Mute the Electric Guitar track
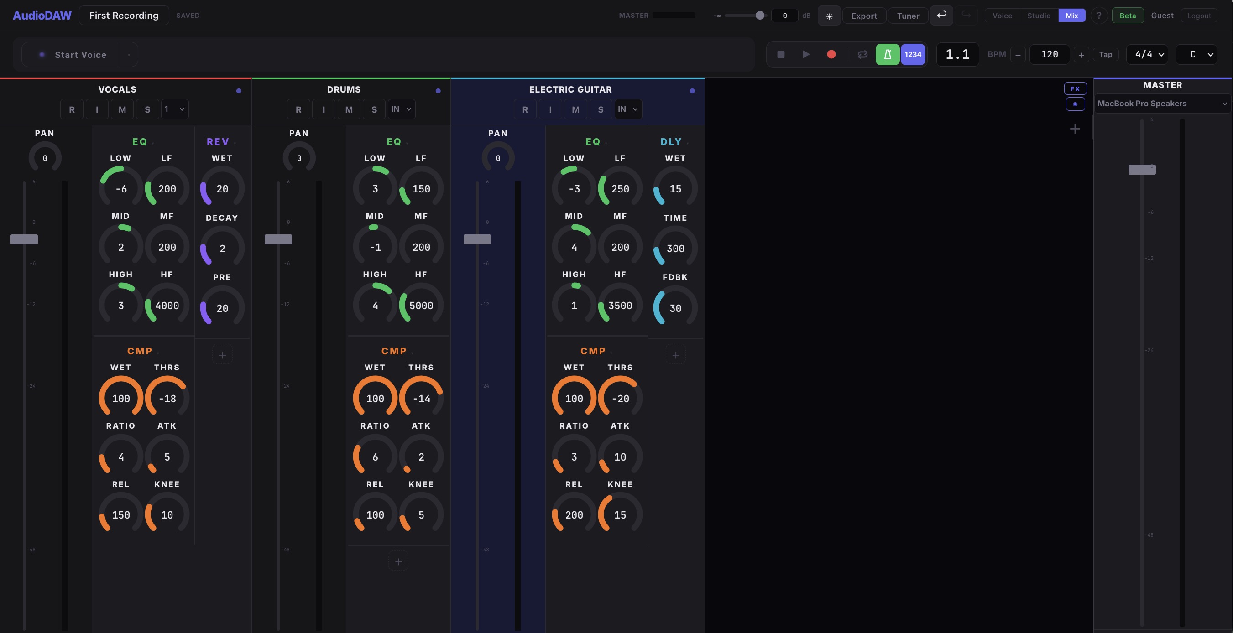Screen dimensions: 1233x633 pyautogui.click(x=576, y=109)
